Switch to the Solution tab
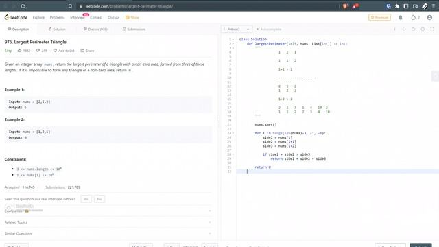439x247 pixels. coord(57,29)
